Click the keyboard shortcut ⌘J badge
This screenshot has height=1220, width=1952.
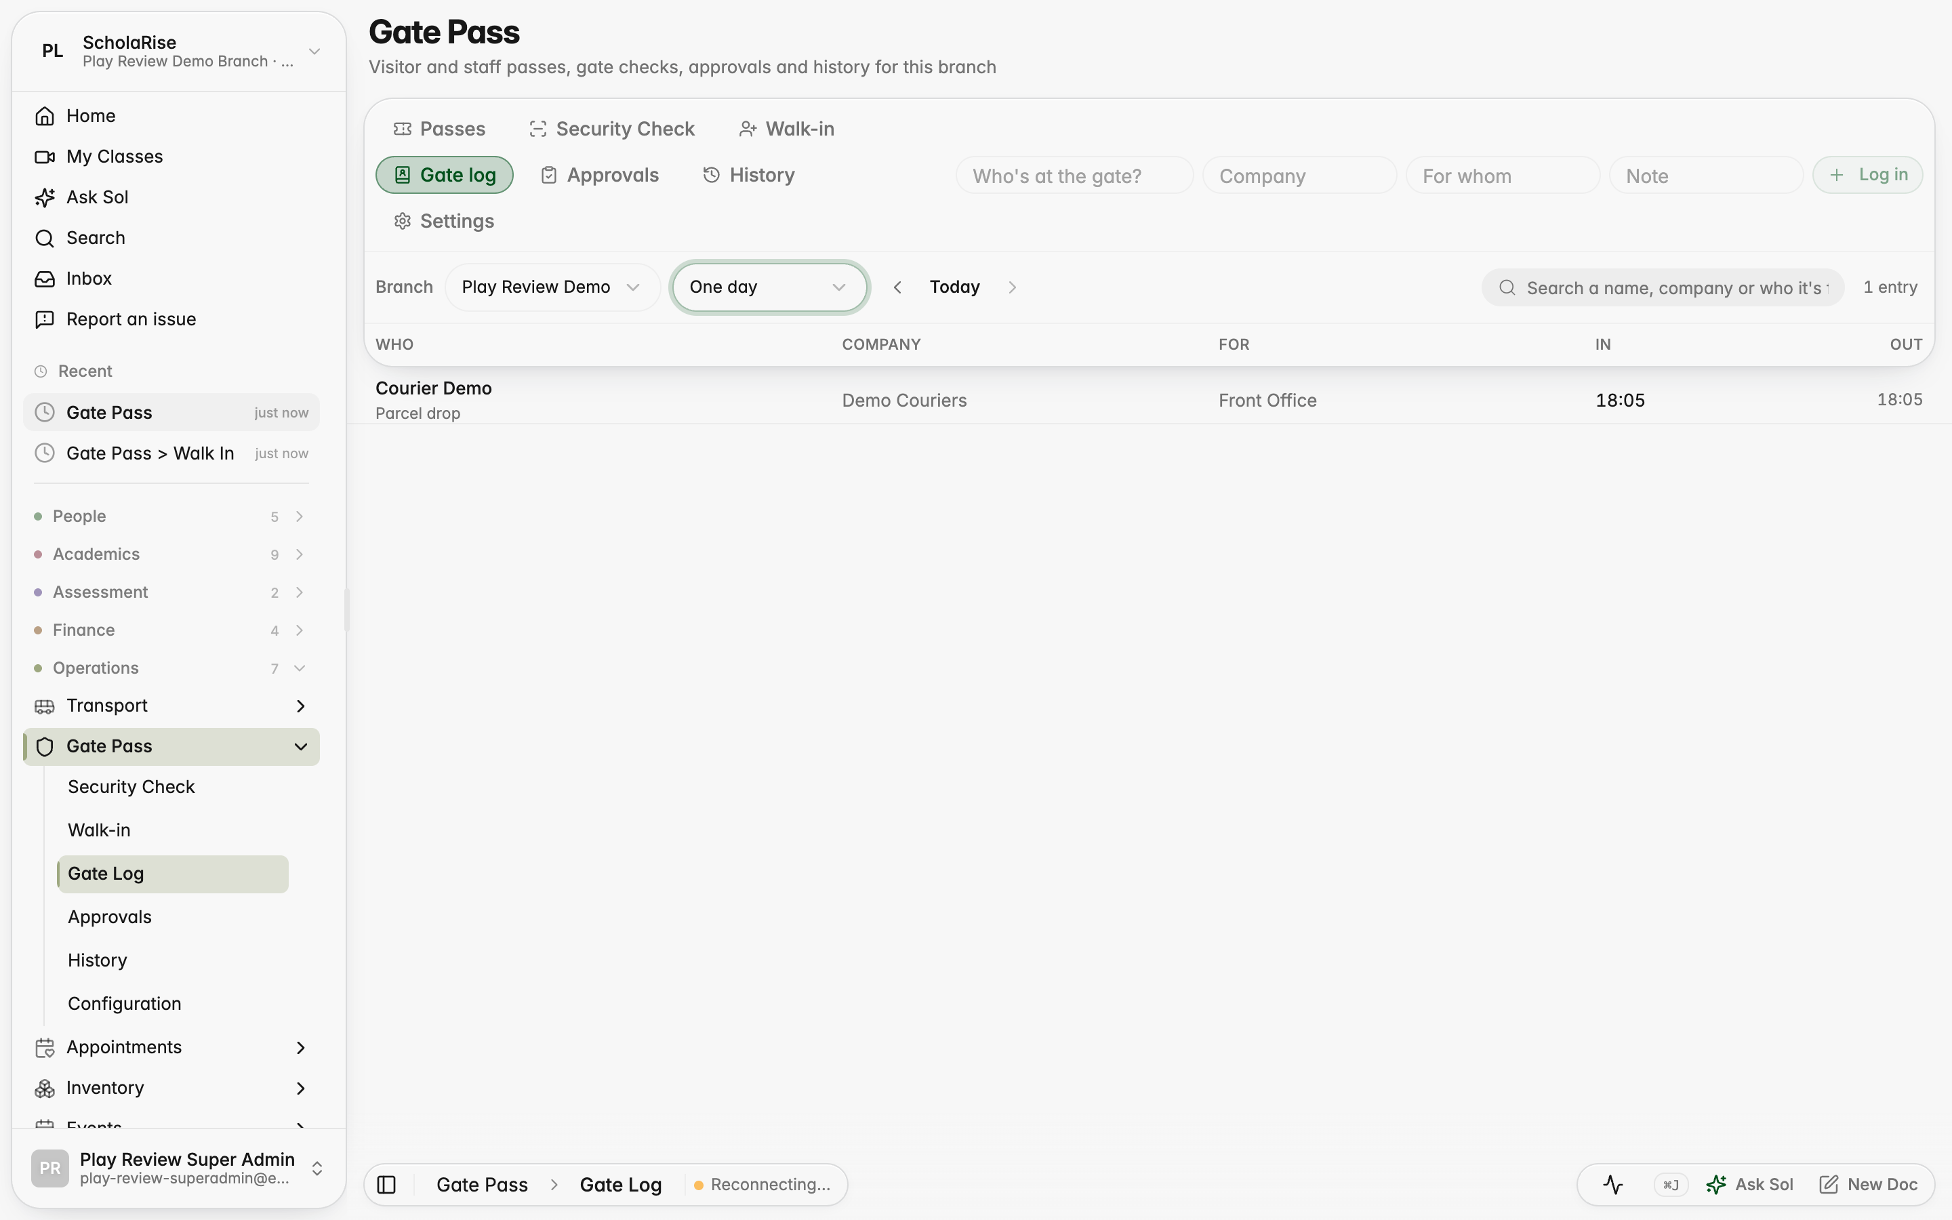1671,1185
